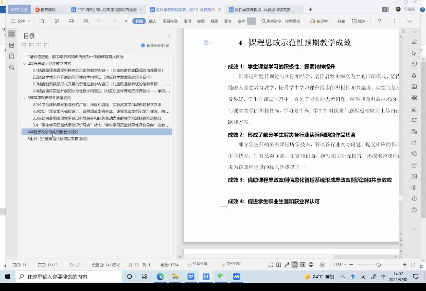Switch to the 插入 ribbon tab
The height and width of the screenshot is (291, 426).
pyautogui.click(x=153, y=21)
